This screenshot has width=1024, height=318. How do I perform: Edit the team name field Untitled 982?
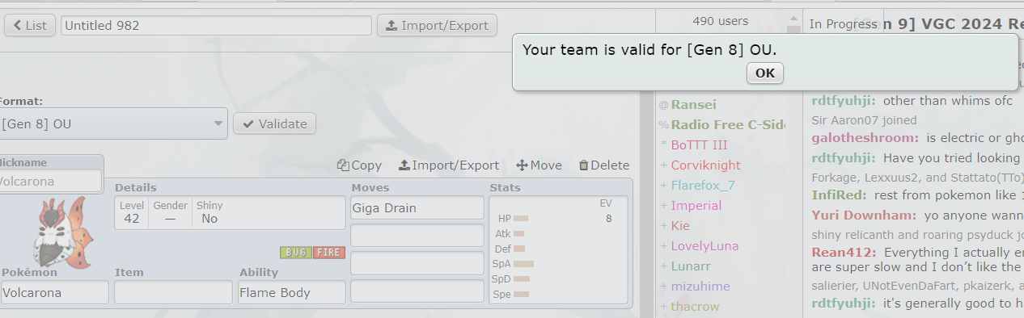tap(216, 25)
